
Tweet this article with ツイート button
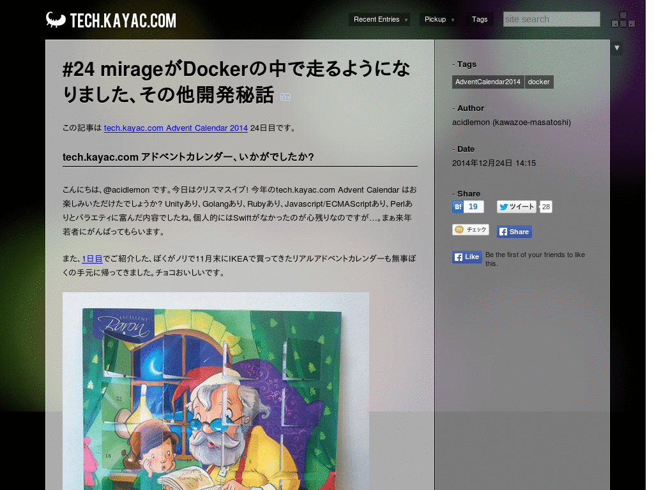click(x=516, y=207)
